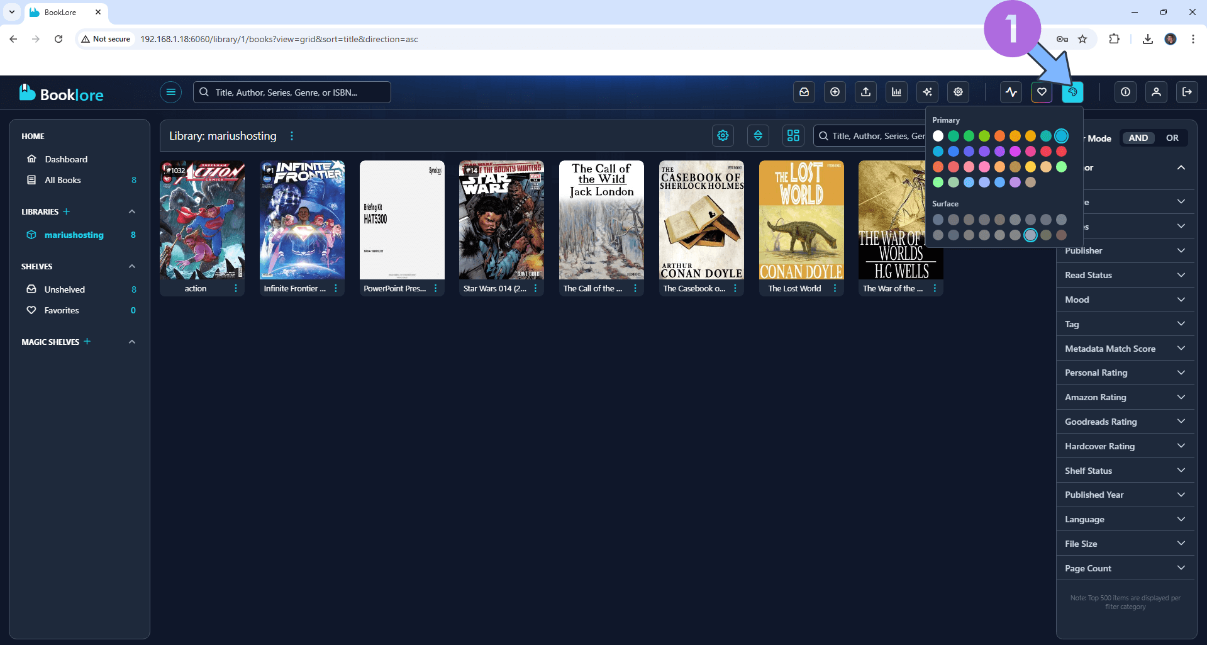Select the upload book icon
Image resolution: width=1207 pixels, height=645 pixels.
865,92
